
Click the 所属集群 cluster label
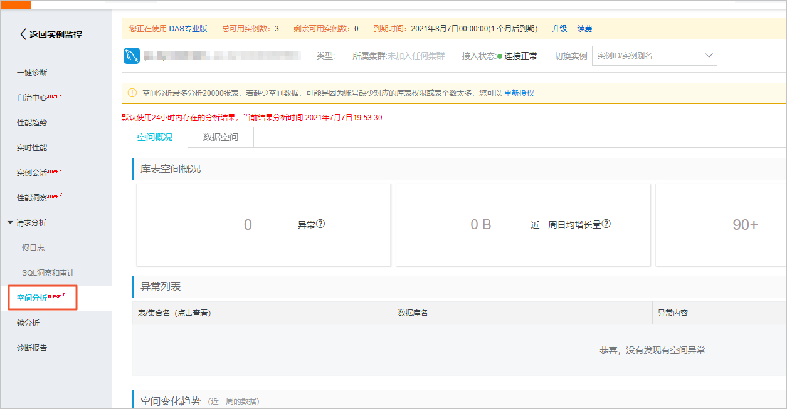tap(369, 56)
